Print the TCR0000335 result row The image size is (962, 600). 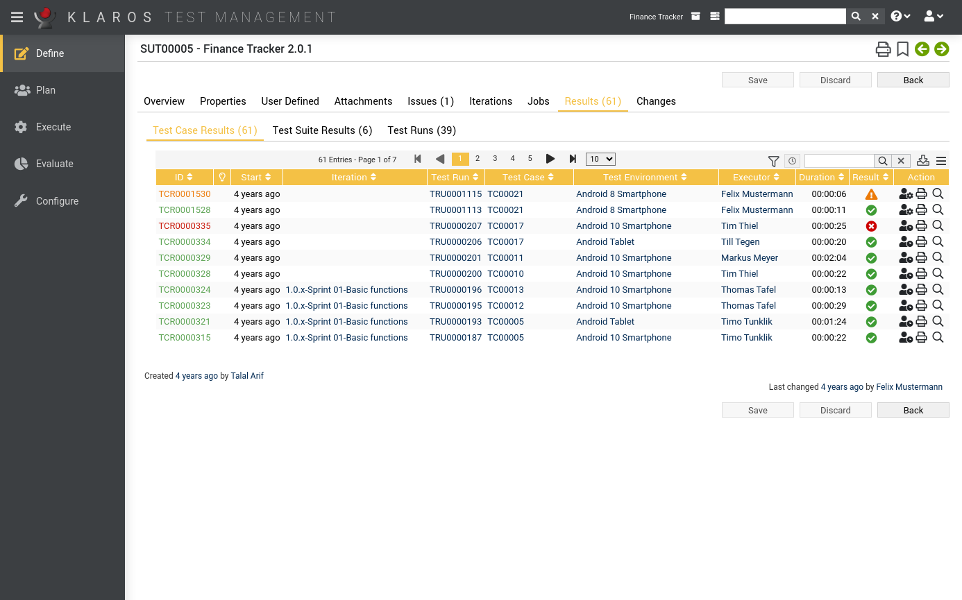point(921,225)
